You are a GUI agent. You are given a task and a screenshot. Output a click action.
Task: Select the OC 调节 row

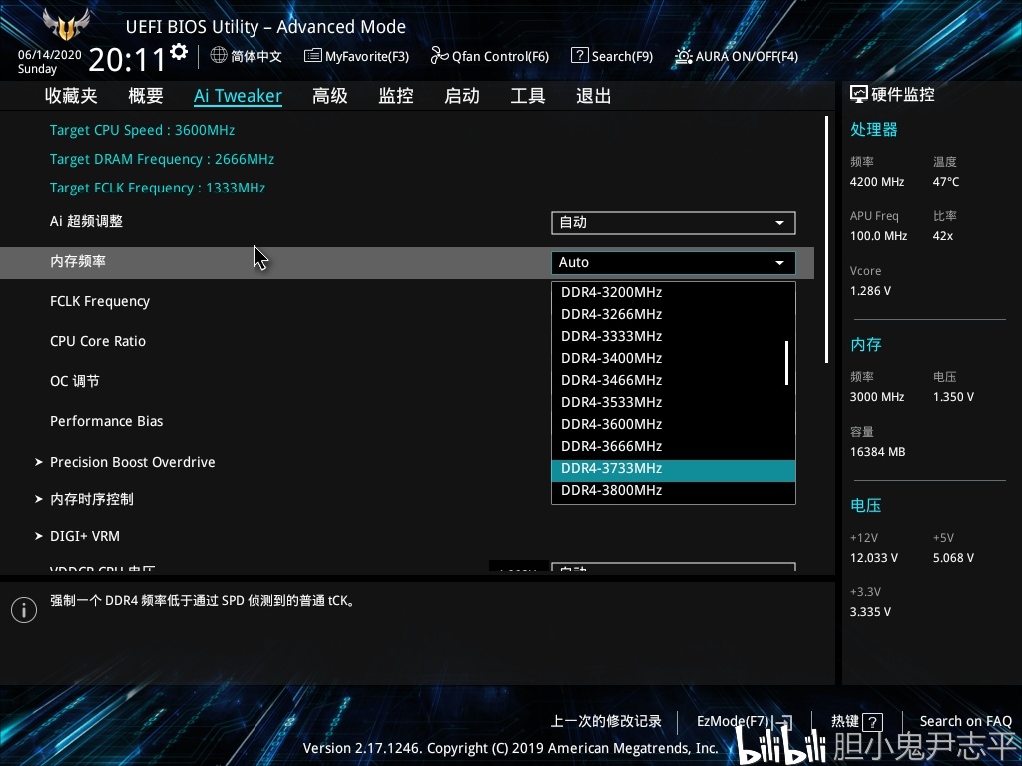pos(74,381)
